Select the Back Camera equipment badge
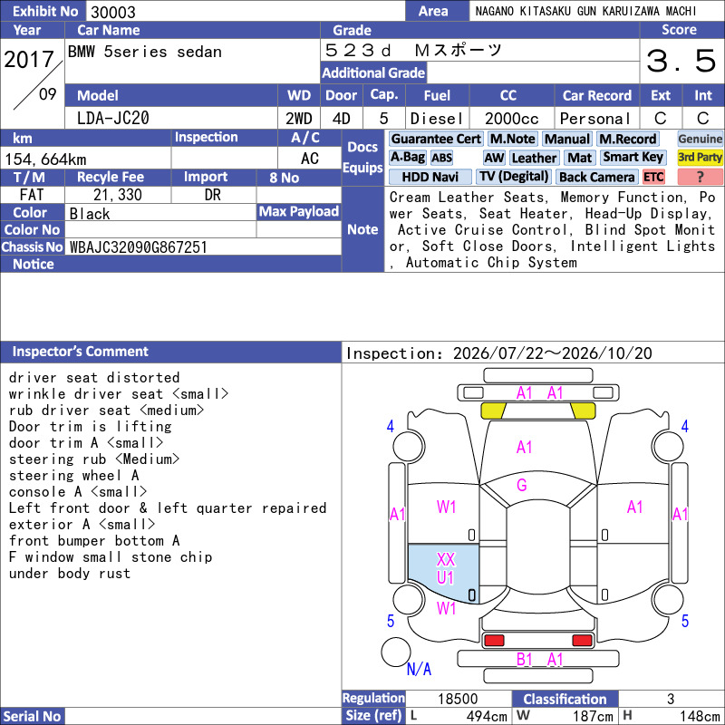The width and height of the screenshot is (725, 725). (596, 177)
